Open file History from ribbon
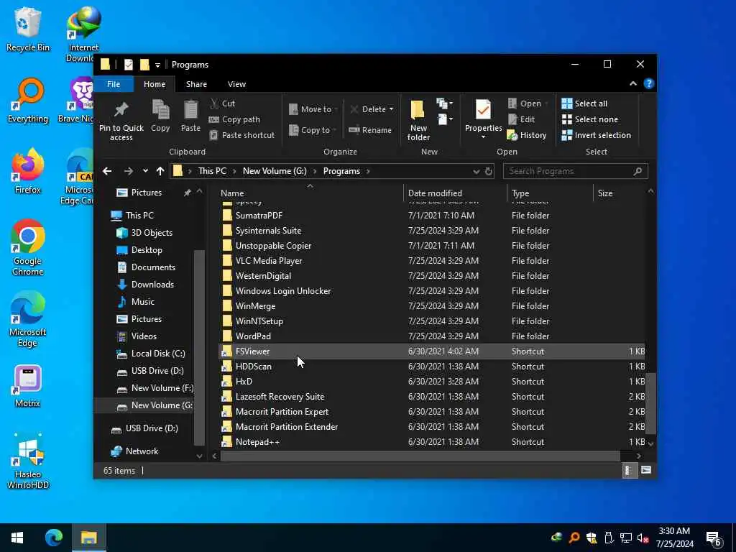 click(527, 135)
